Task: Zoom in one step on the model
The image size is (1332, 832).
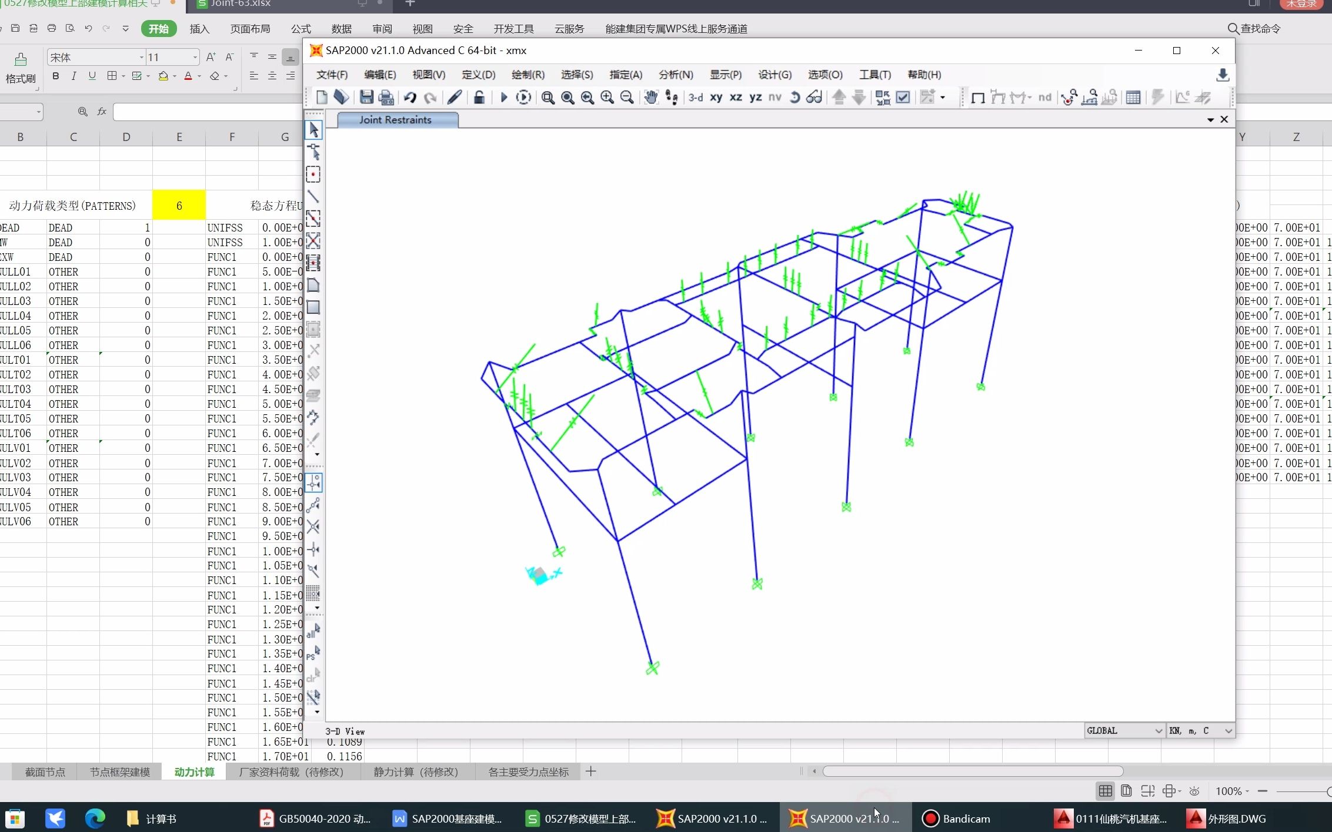Action: click(607, 97)
